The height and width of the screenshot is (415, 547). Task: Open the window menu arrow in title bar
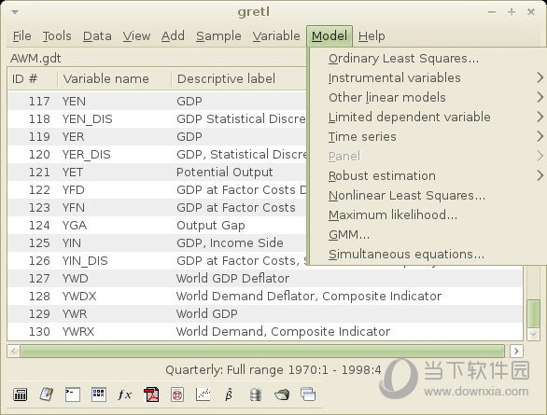click(x=15, y=12)
